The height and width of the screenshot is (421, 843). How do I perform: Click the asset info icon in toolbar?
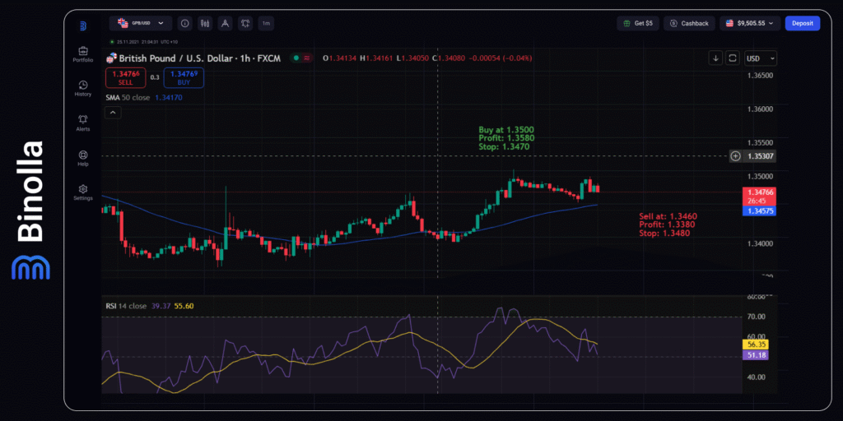184,24
